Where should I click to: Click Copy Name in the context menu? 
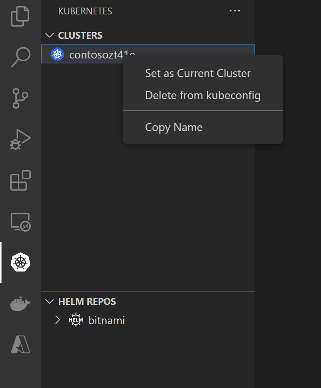point(173,127)
